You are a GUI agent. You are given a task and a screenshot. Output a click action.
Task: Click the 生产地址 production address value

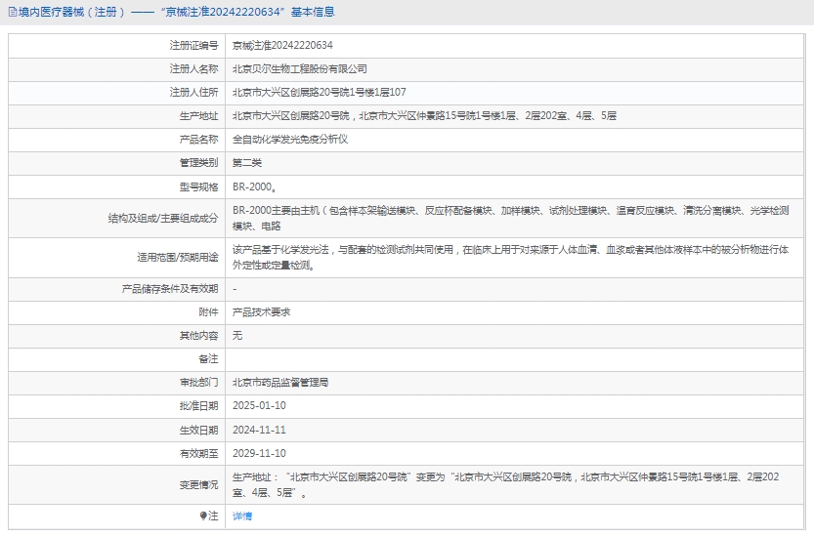[424, 115]
